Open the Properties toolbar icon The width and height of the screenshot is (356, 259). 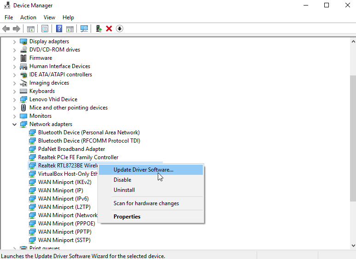tap(45, 29)
